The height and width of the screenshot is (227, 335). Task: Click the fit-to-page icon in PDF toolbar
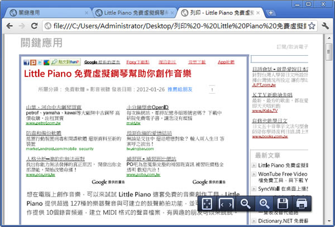click(x=207, y=204)
